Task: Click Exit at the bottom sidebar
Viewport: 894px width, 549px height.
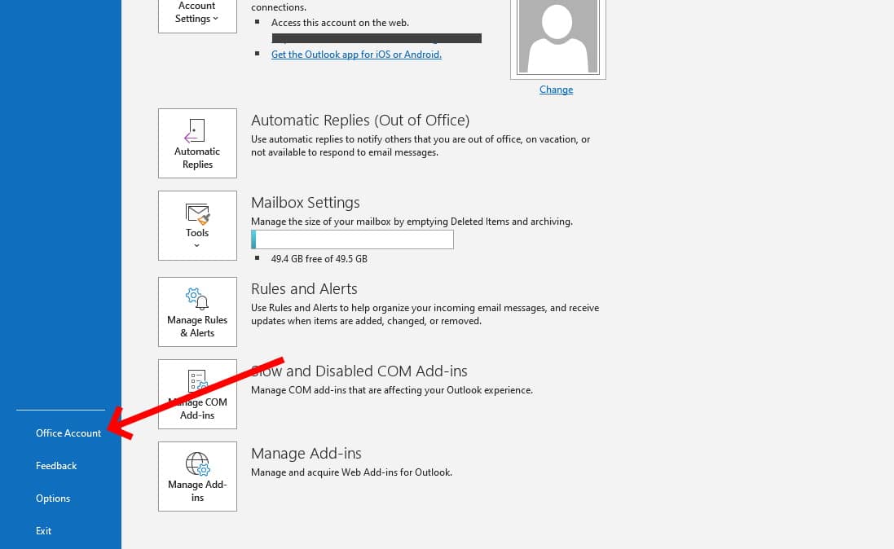Action: click(x=43, y=530)
